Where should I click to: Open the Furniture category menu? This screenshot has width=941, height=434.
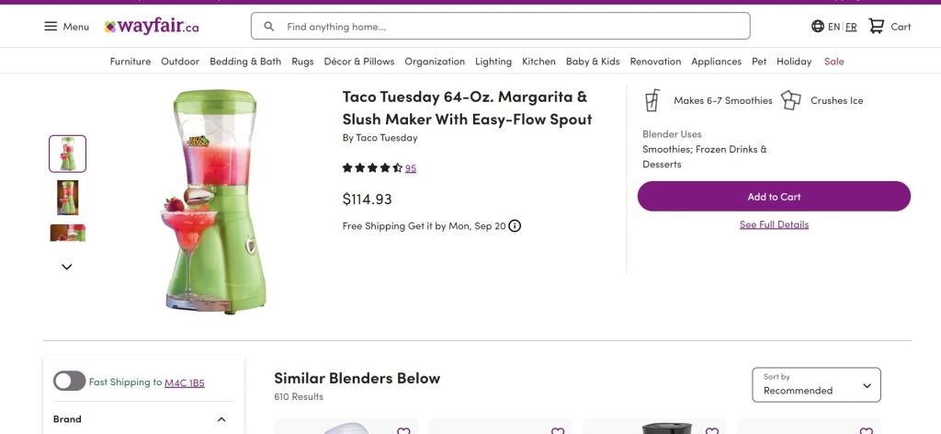click(130, 62)
